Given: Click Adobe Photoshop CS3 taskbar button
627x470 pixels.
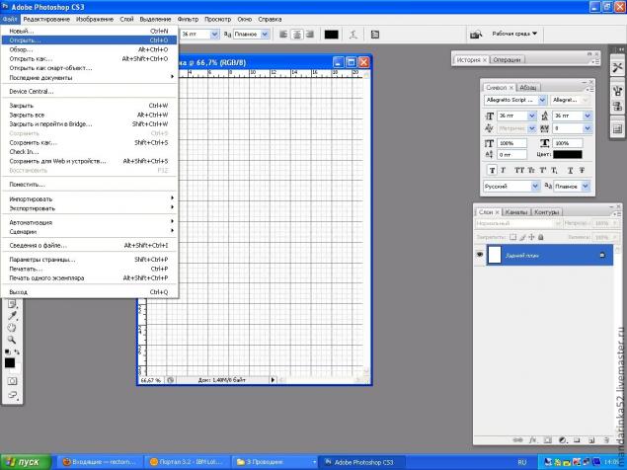Looking at the screenshot, I should coord(364,461).
